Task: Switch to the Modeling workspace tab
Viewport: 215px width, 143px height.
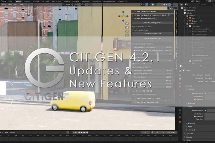Action: (27, 1)
